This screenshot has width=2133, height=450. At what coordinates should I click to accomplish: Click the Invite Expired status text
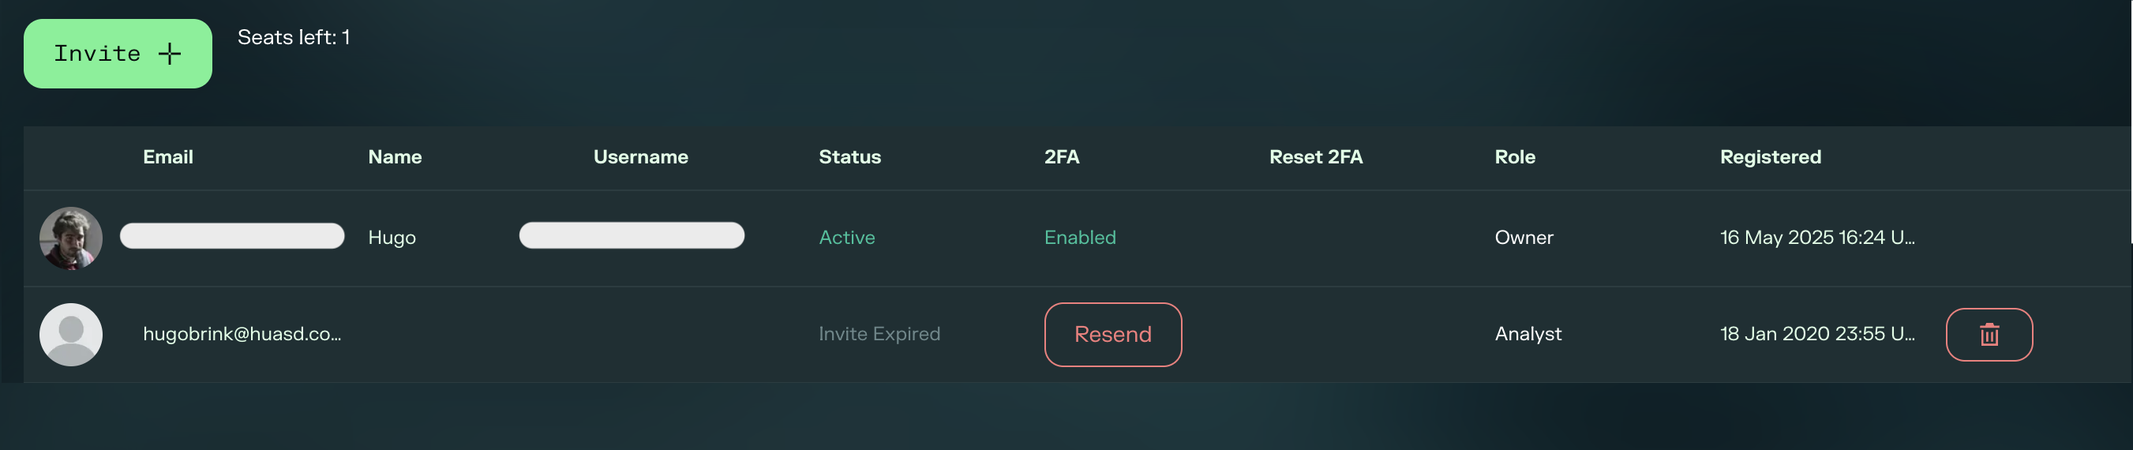[x=879, y=334]
